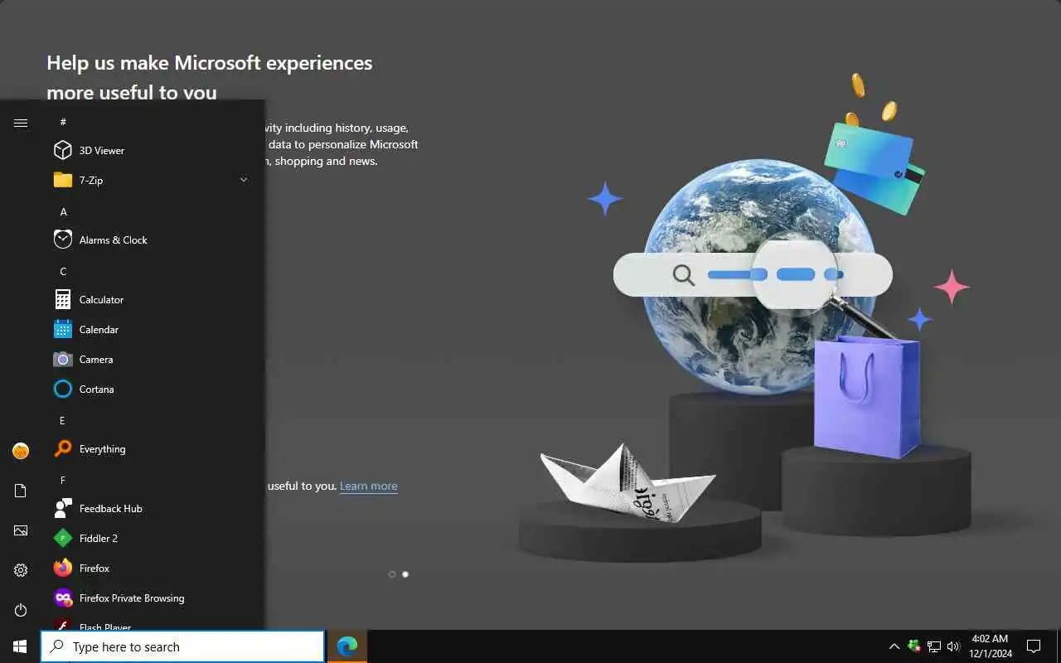
Task: Click the 'C' letter header
Action: [63, 271]
